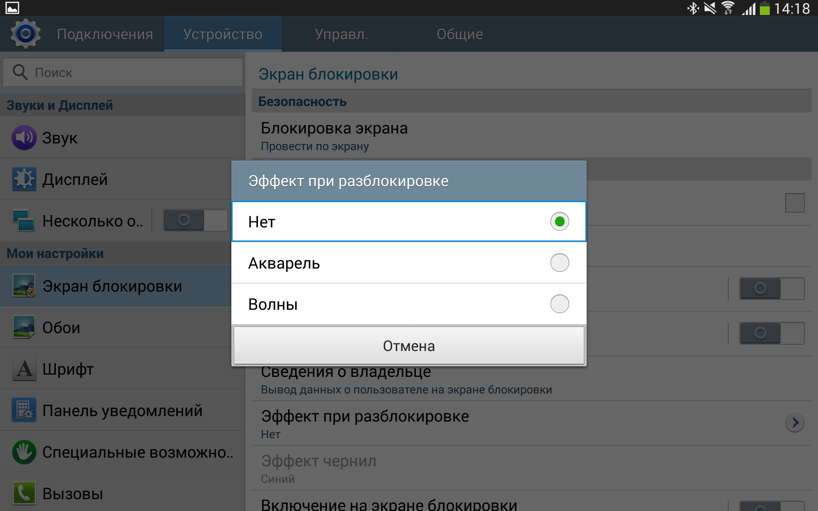The image size is (818, 511).
Task: Open the Шрифт sidebar entry
Action: pyautogui.click(x=122, y=369)
